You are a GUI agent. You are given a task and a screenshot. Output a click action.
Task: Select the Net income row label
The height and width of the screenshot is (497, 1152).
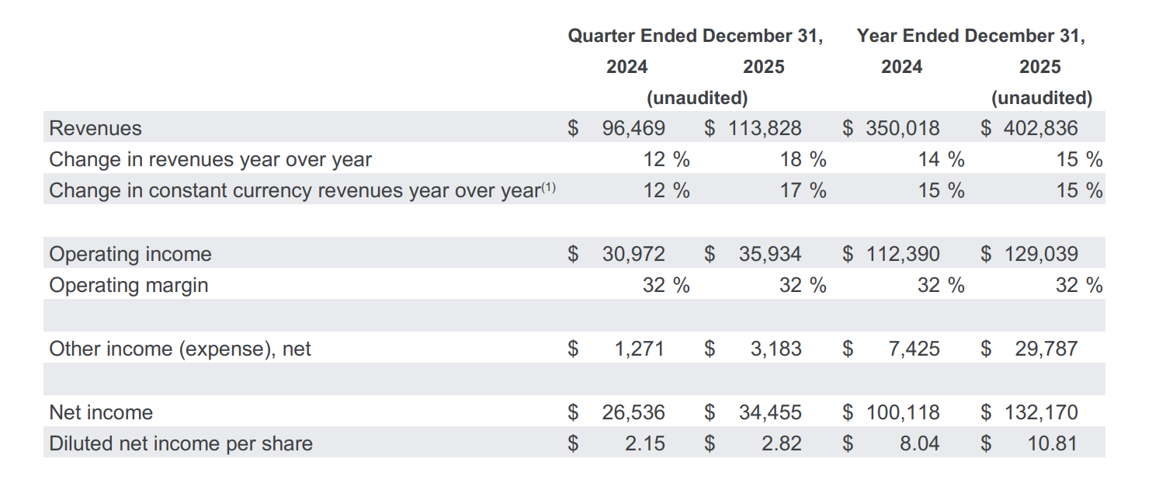click(x=101, y=412)
